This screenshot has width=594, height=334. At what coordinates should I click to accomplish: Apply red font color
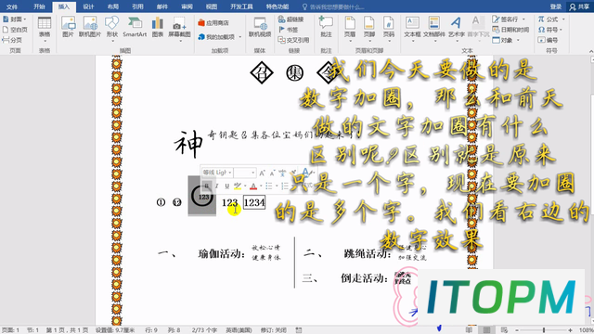tap(253, 186)
